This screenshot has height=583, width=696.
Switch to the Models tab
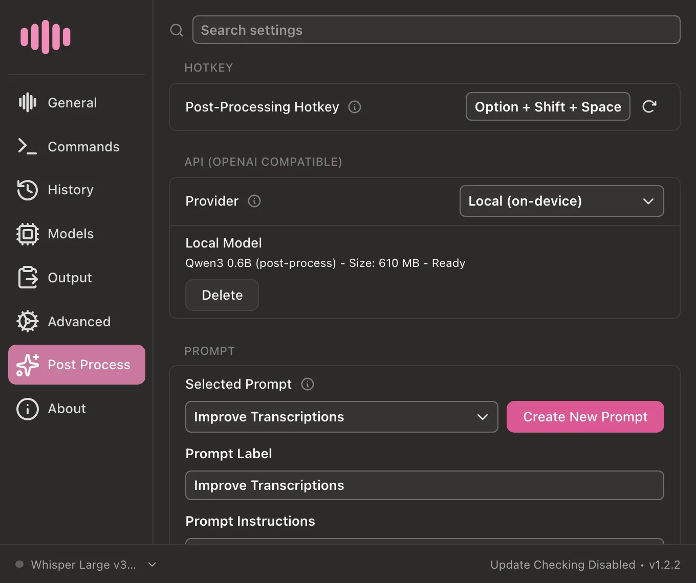pyautogui.click(x=77, y=234)
